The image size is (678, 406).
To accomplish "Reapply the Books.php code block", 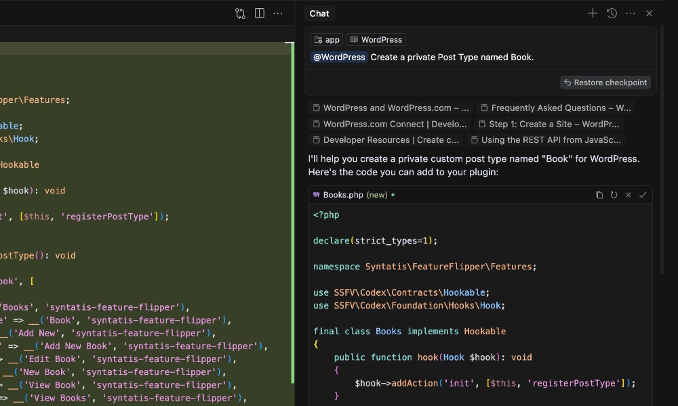I will [614, 195].
